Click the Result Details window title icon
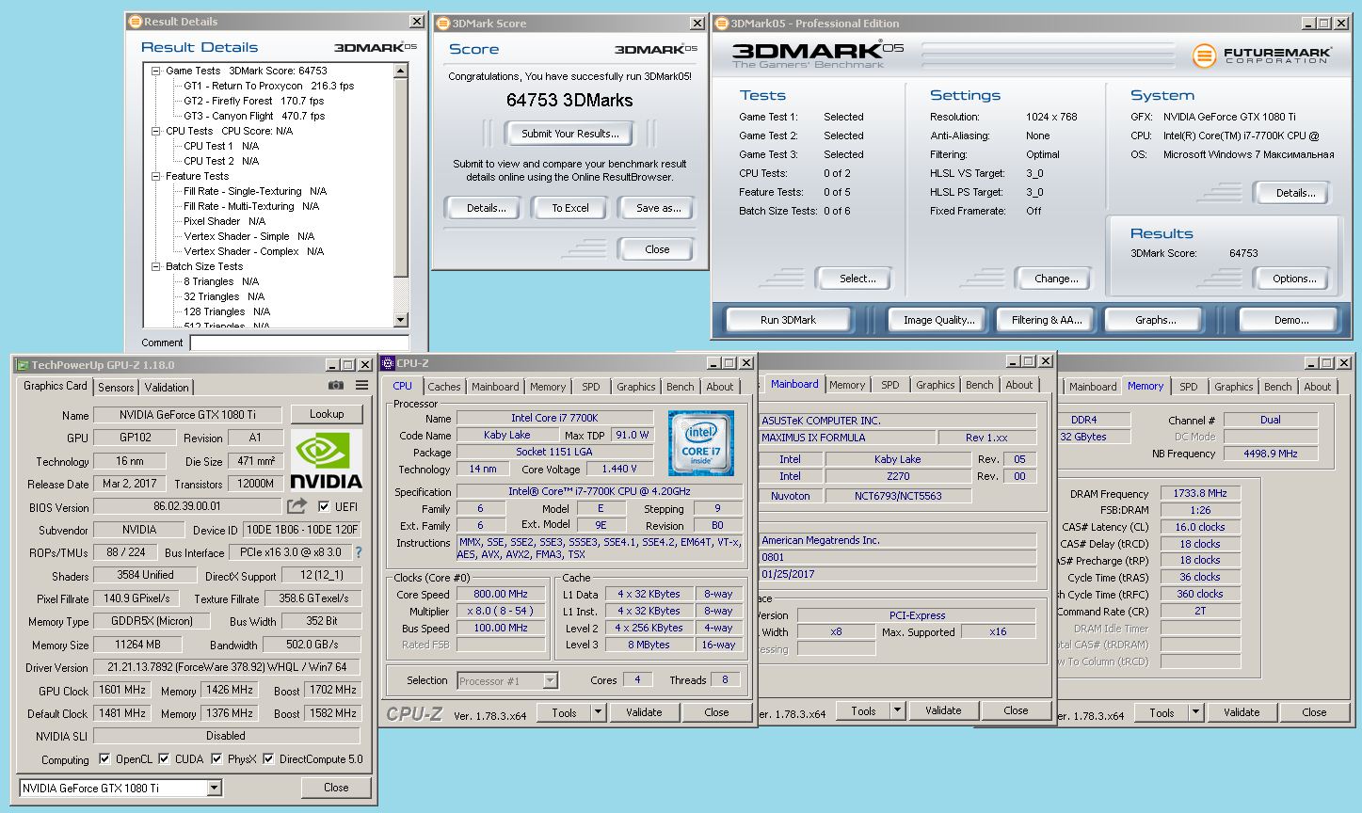Viewport: 1362px width, 813px height. click(x=136, y=22)
